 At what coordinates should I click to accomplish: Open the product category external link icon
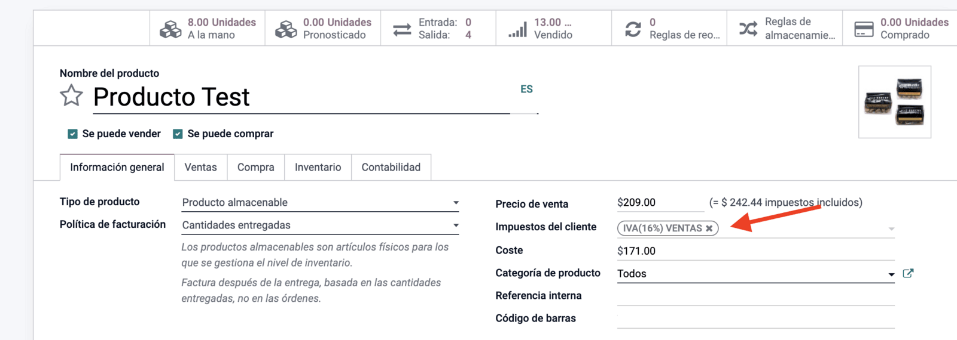(908, 273)
